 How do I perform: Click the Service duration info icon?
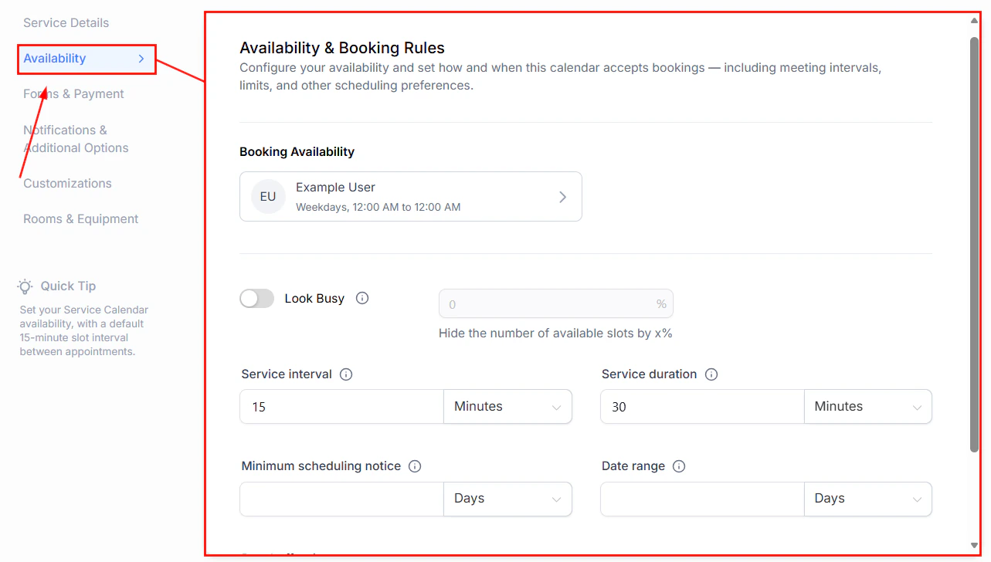tap(711, 374)
